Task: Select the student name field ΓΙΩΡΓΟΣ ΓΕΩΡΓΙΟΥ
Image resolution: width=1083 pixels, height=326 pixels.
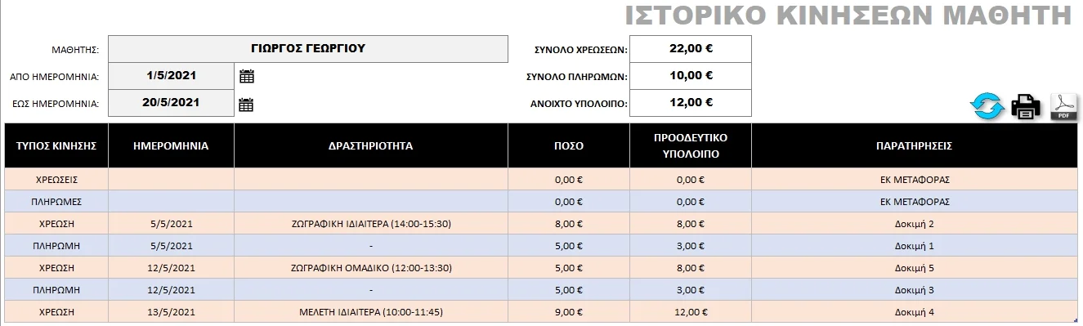Action: click(307, 49)
